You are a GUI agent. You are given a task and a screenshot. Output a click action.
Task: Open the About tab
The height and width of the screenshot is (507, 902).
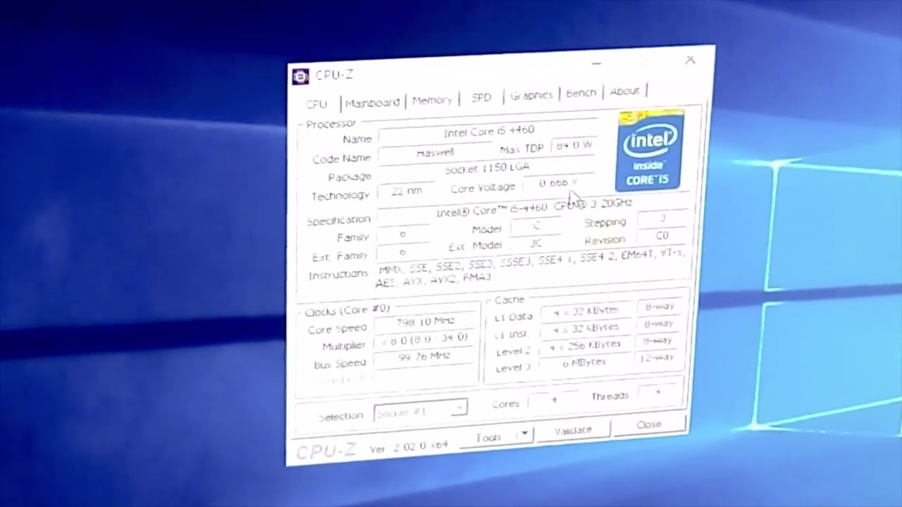[x=624, y=91]
